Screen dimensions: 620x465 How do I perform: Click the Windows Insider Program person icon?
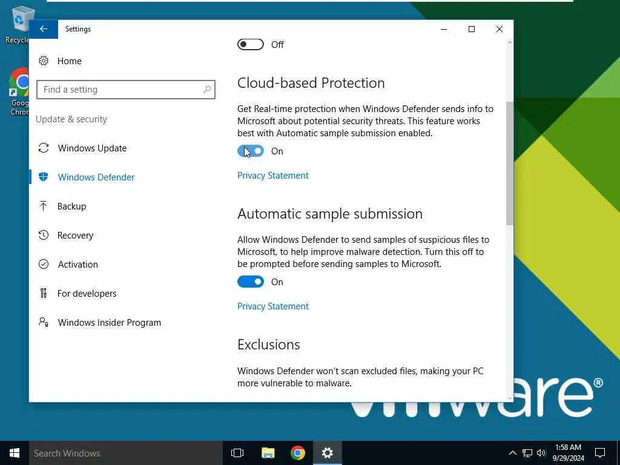[44, 322]
